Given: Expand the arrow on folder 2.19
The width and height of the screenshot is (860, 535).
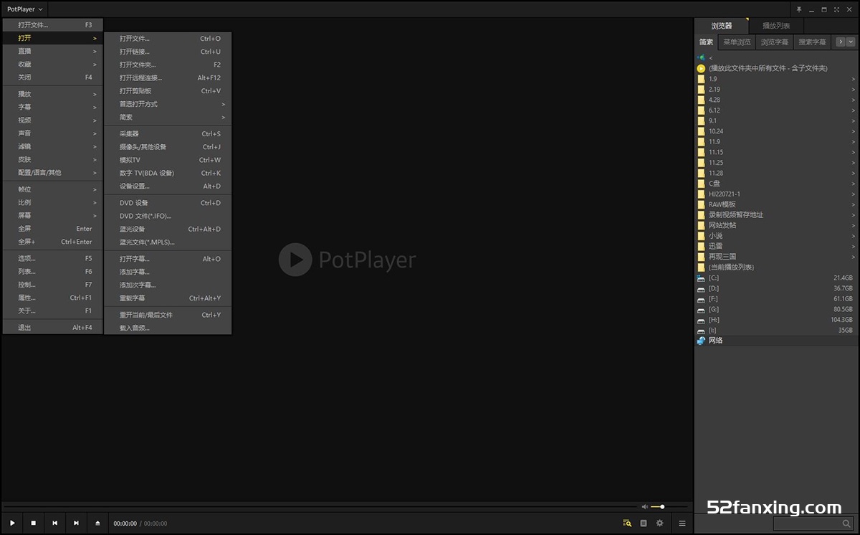Looking at the screenshot, I should coord(854,90).
